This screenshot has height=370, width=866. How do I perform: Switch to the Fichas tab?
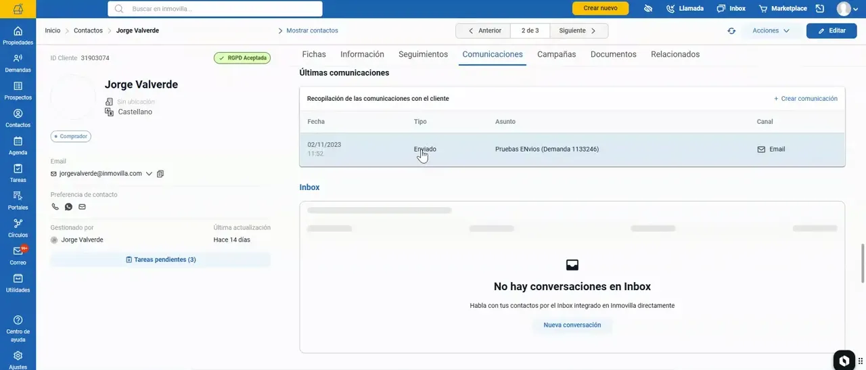tap(314, 54)
